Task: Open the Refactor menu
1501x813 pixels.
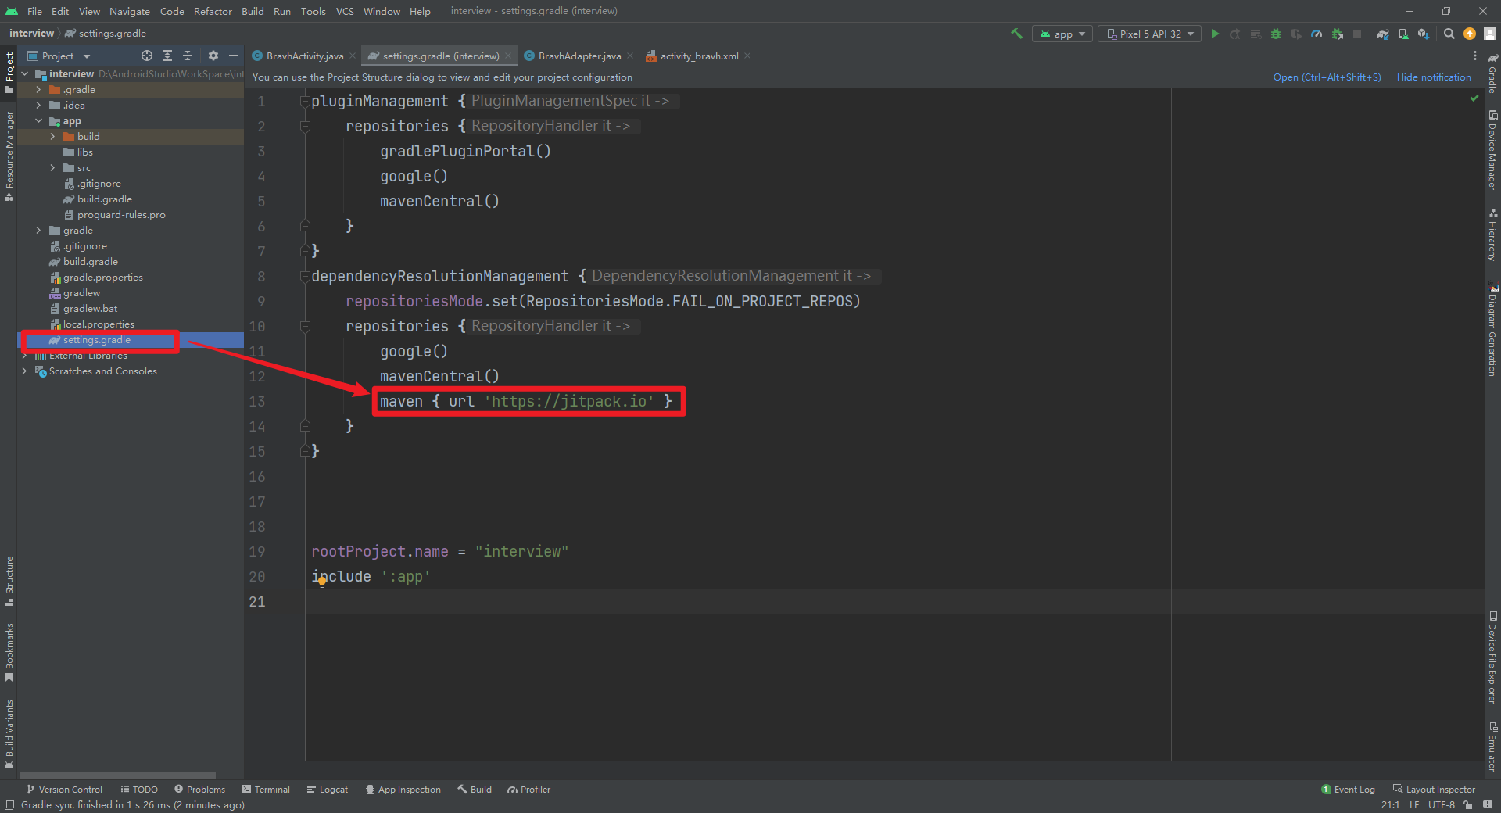Action: click(x=213, y=11)
